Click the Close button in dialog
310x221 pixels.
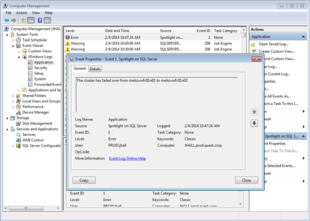tap(246, 180)
